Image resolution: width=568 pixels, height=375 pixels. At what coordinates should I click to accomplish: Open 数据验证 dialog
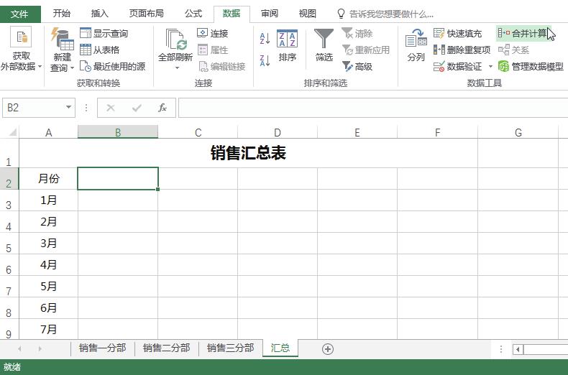coord(458,66)
